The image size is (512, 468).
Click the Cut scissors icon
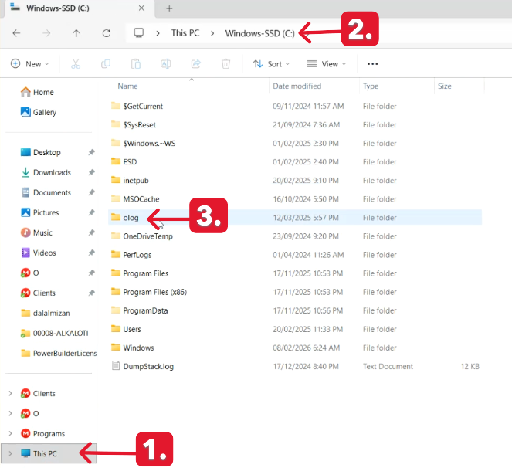[76, 64]
